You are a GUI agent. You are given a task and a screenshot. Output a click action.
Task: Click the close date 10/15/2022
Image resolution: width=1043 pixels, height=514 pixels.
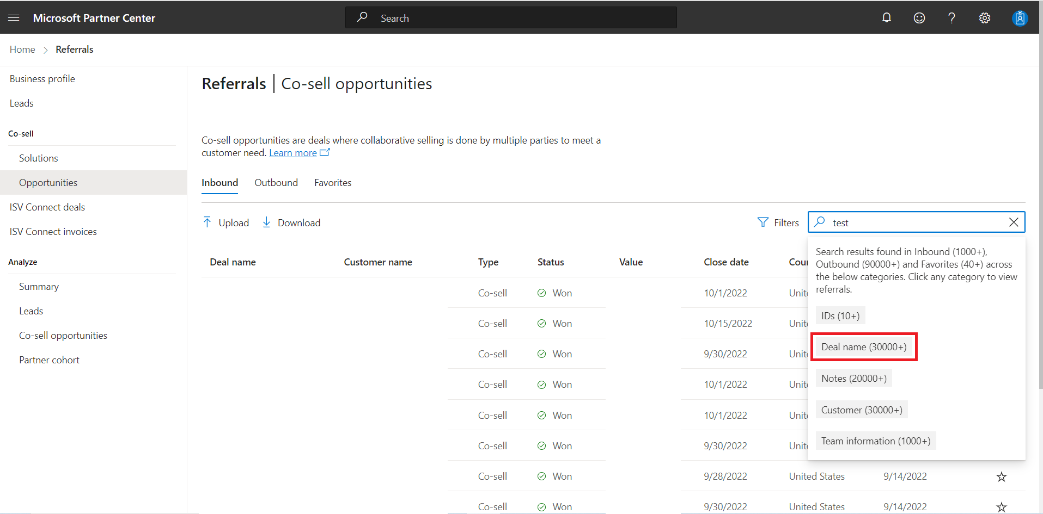click(728, 324)
